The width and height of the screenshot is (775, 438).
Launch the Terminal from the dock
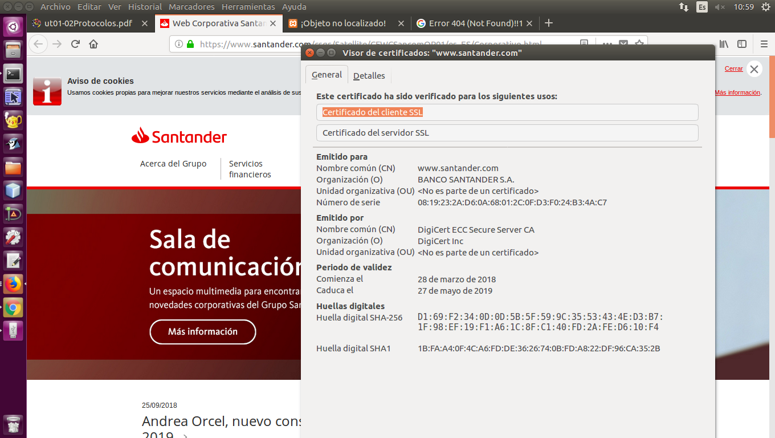(x=13, y=74)
